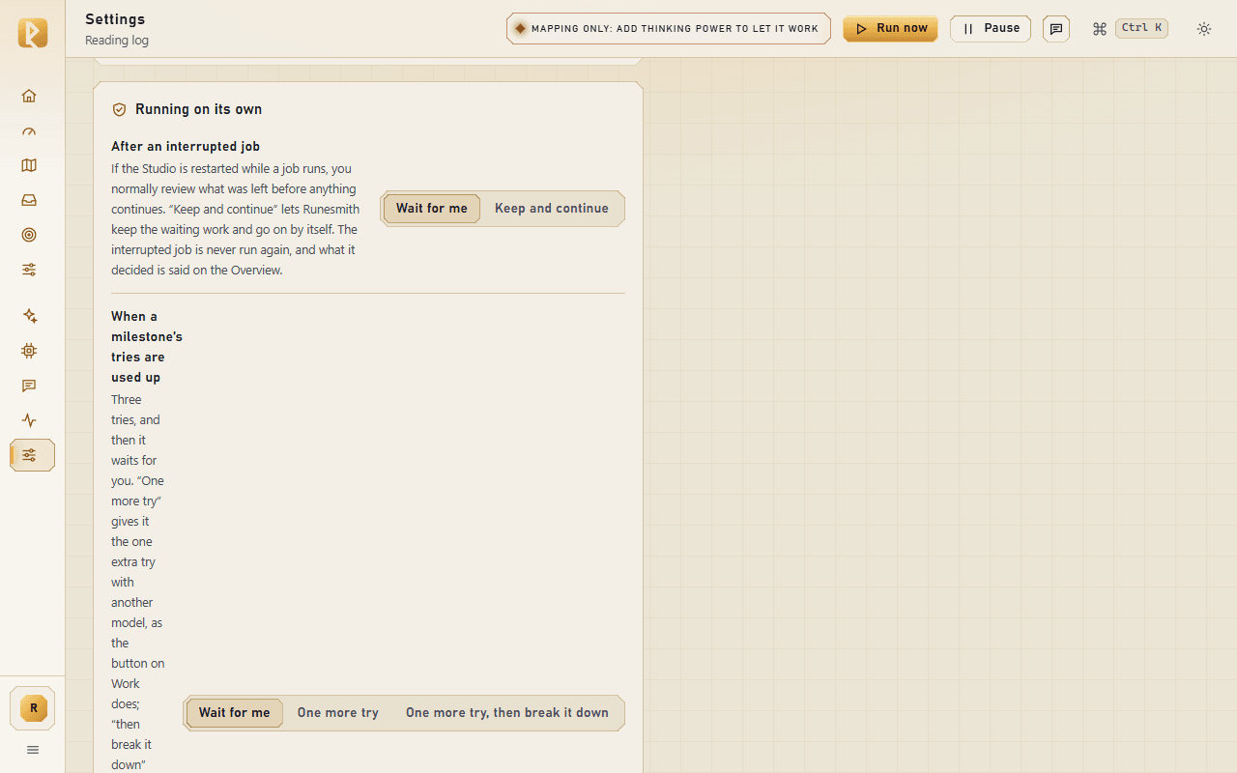Click the Run now button

(890, 29)
